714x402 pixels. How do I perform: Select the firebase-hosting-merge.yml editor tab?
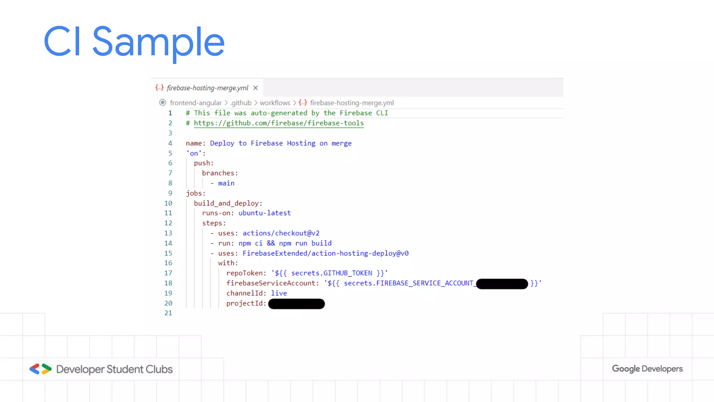click(207, 88)
